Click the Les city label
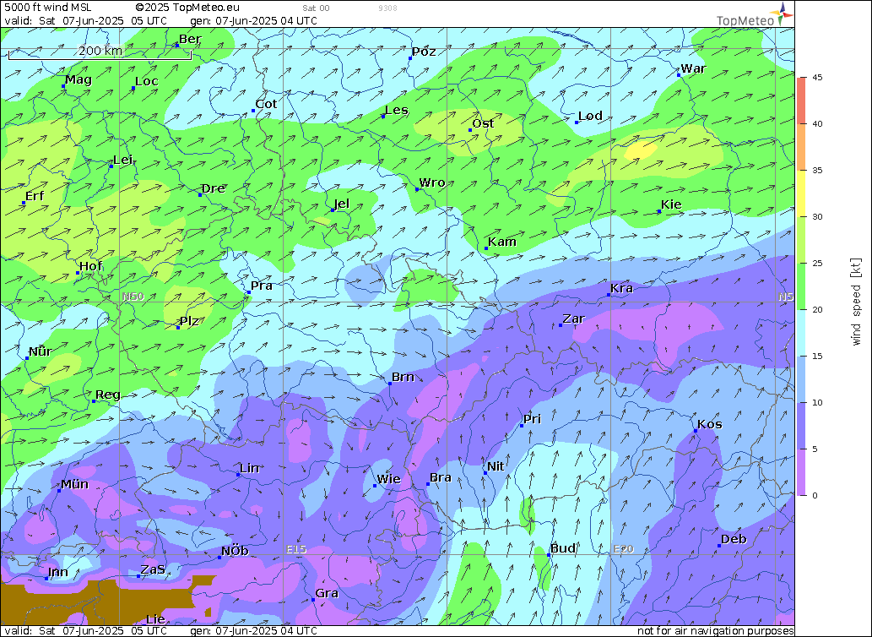This screenshot has width=872, height=637. (x=397, y=110)
